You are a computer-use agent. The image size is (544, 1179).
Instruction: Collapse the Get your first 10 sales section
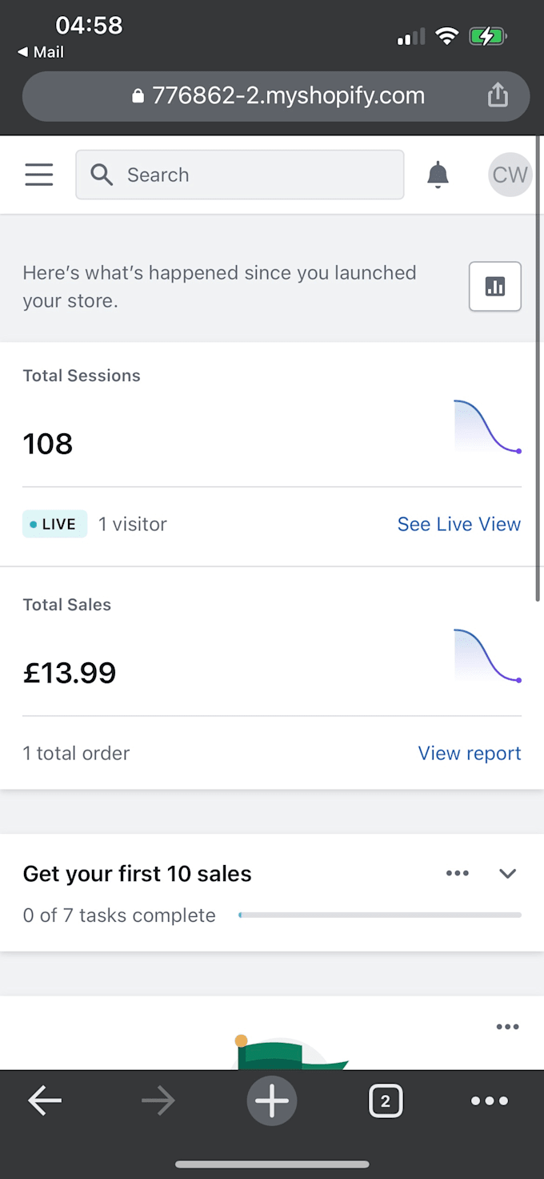(x=508, y=873)
